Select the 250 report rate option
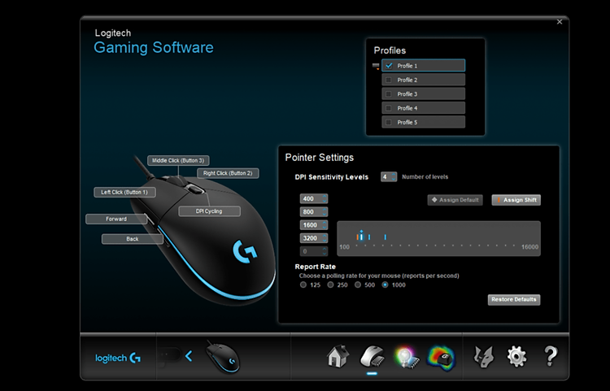Viewport: 610px width, 391px height. pyautogui.click(x=330, y=285)
